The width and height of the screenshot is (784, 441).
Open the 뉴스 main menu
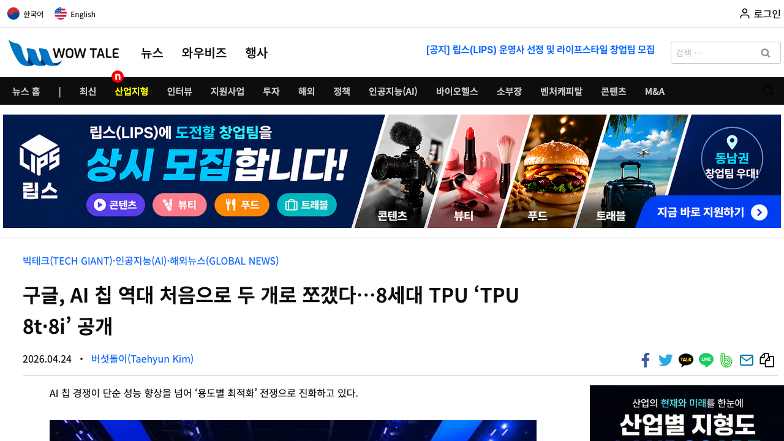[152, 53]
